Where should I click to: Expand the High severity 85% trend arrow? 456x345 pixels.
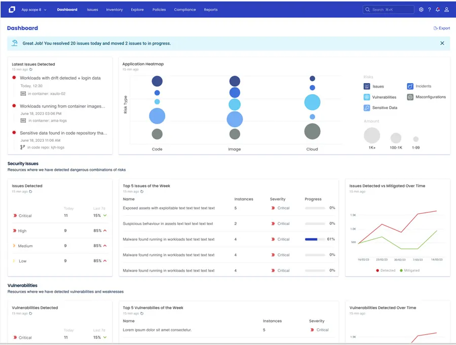coord(105,231)
